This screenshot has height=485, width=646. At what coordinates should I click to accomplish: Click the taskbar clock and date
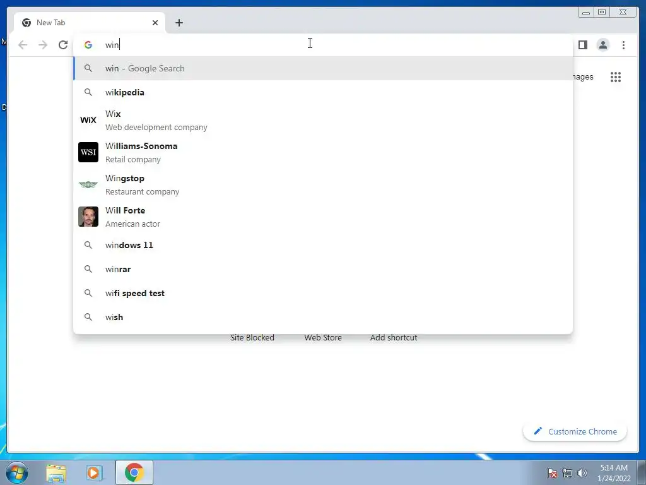[614, 473]
